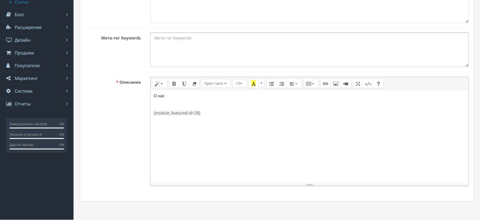Click Другие заказы progress bar
The width and height of the screenshot is (480, 220).
[x=37, y=149]
